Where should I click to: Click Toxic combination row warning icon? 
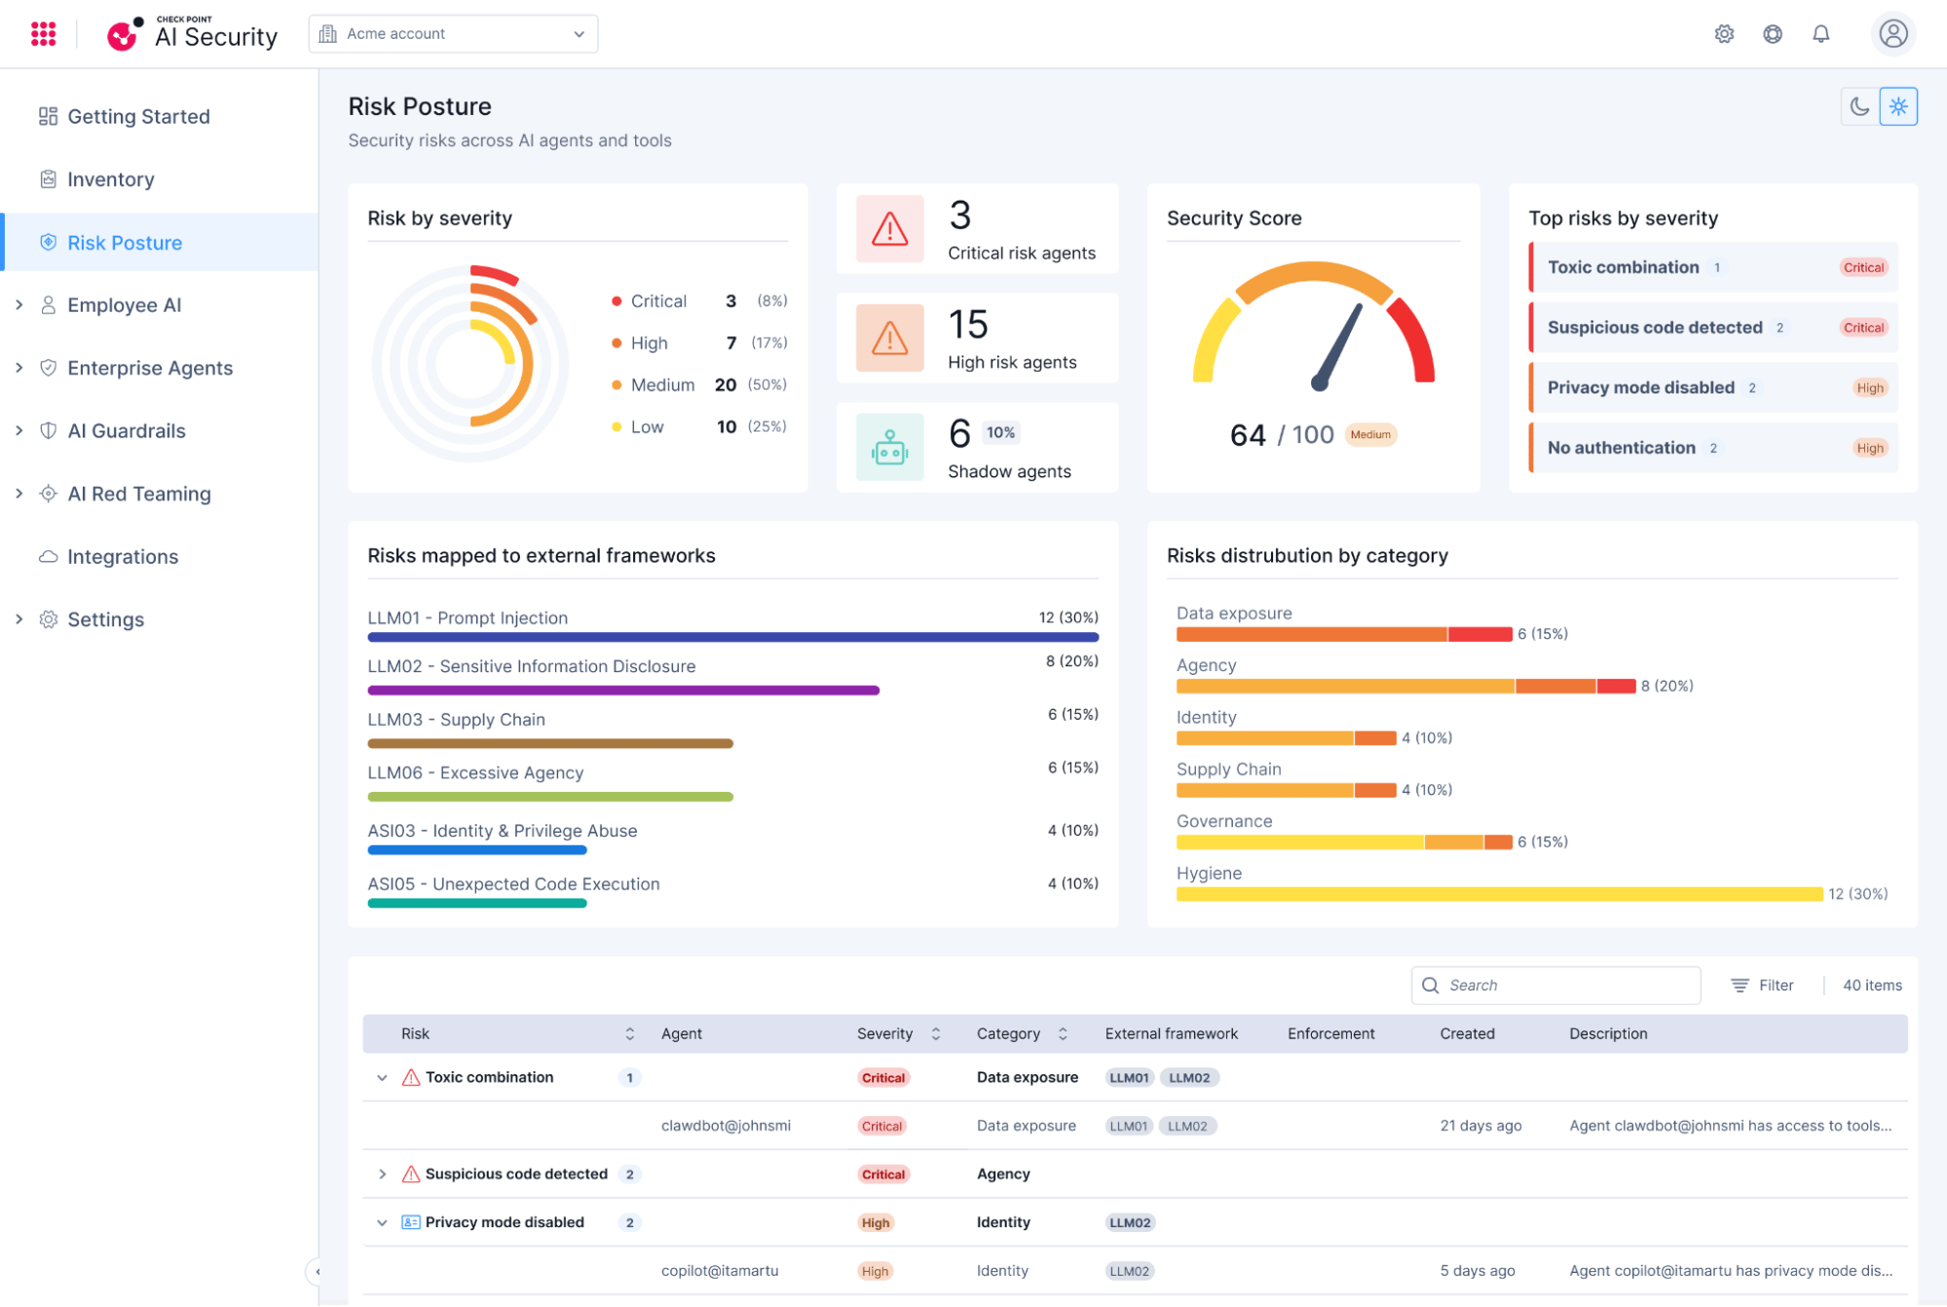pos(411,1078)
